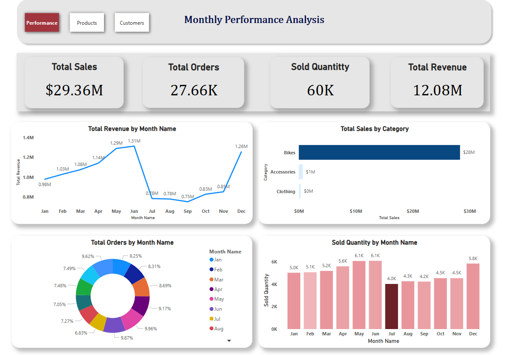Click the Dec column in Sold Quantity chart
Viewport: 532px width, 355px height.
pos(473,296)
